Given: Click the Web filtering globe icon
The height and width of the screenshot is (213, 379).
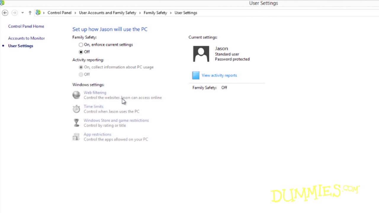Looking at the screenshot, I should 76,95.
